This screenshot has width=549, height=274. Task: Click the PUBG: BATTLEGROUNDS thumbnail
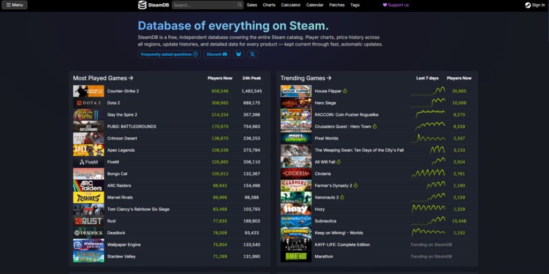(x=88, y=127)
